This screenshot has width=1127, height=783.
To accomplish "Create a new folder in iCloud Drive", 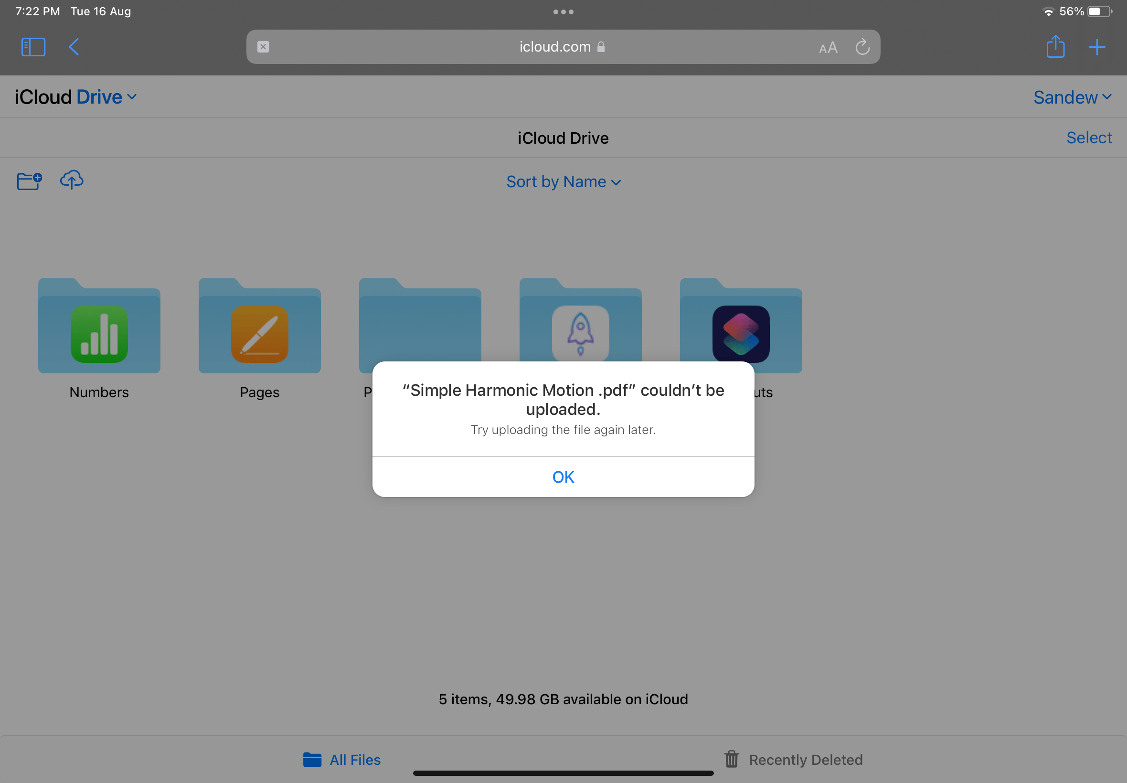I will [29, 180].
